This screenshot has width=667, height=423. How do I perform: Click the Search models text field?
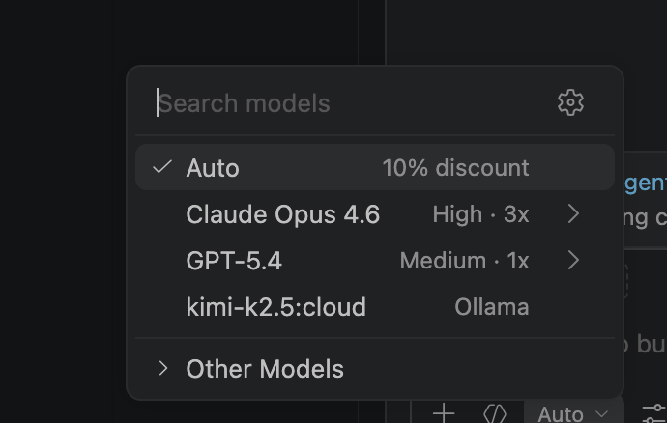(348, 103)
